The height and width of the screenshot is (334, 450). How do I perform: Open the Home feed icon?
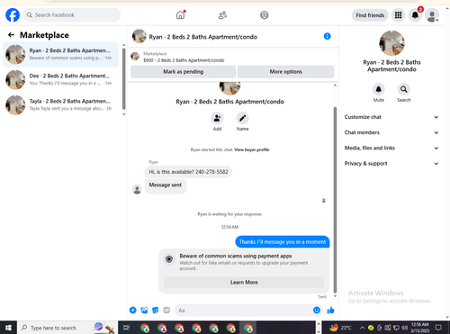click(x=180, y=14)
